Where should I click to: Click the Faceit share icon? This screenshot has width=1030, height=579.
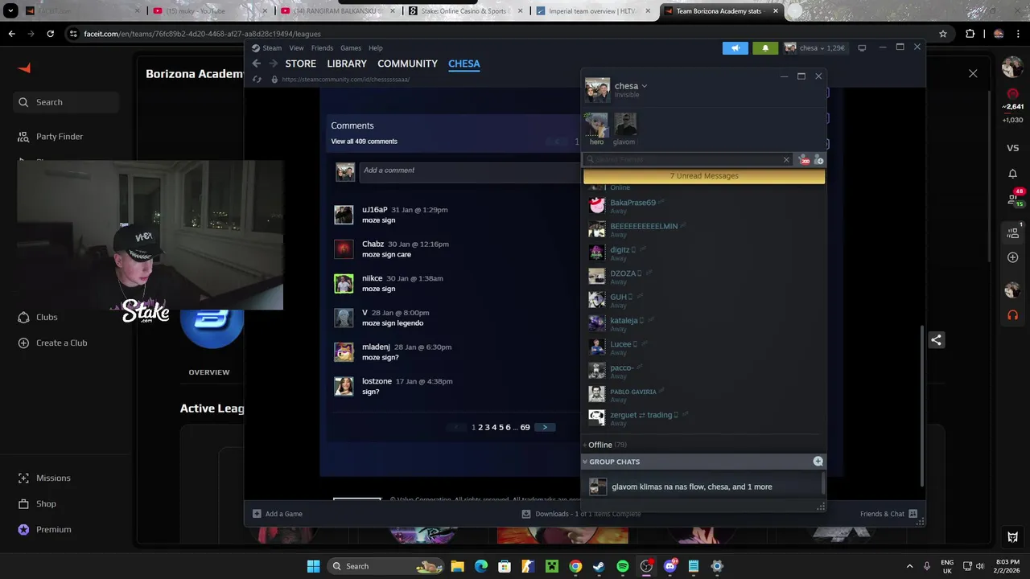tap(936, 340)
